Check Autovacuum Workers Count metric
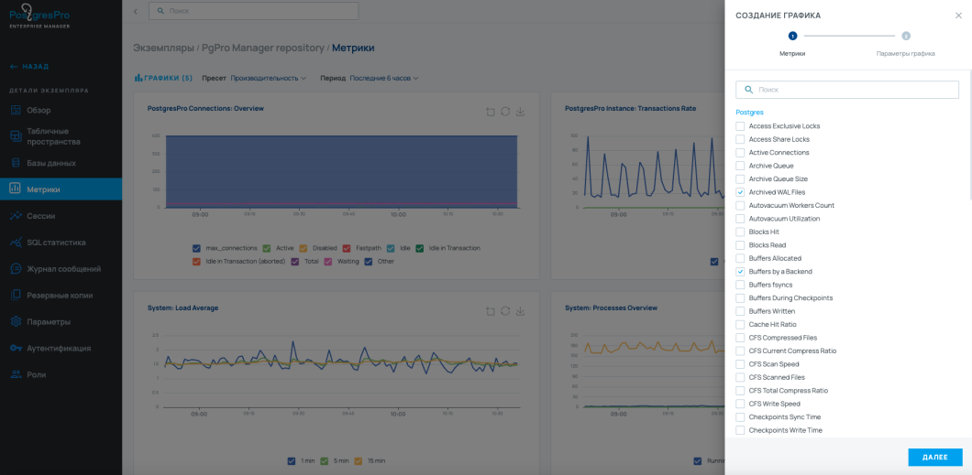 point(740,205)
